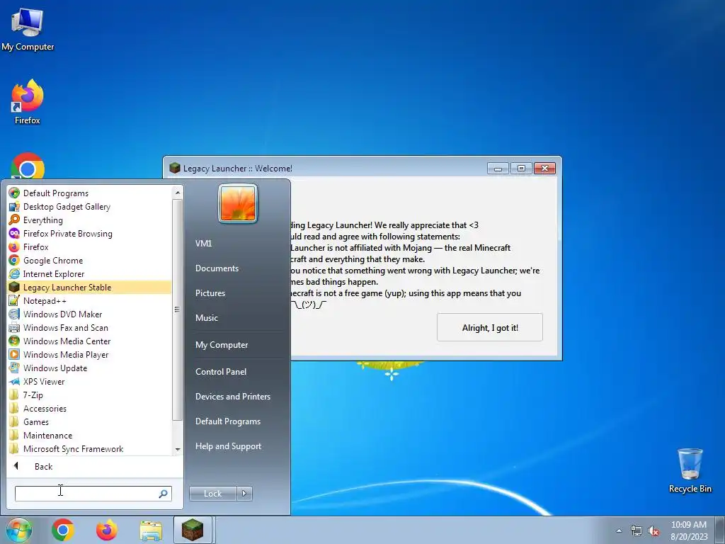Click the clock and date in tray

click(x=689, y=531)
